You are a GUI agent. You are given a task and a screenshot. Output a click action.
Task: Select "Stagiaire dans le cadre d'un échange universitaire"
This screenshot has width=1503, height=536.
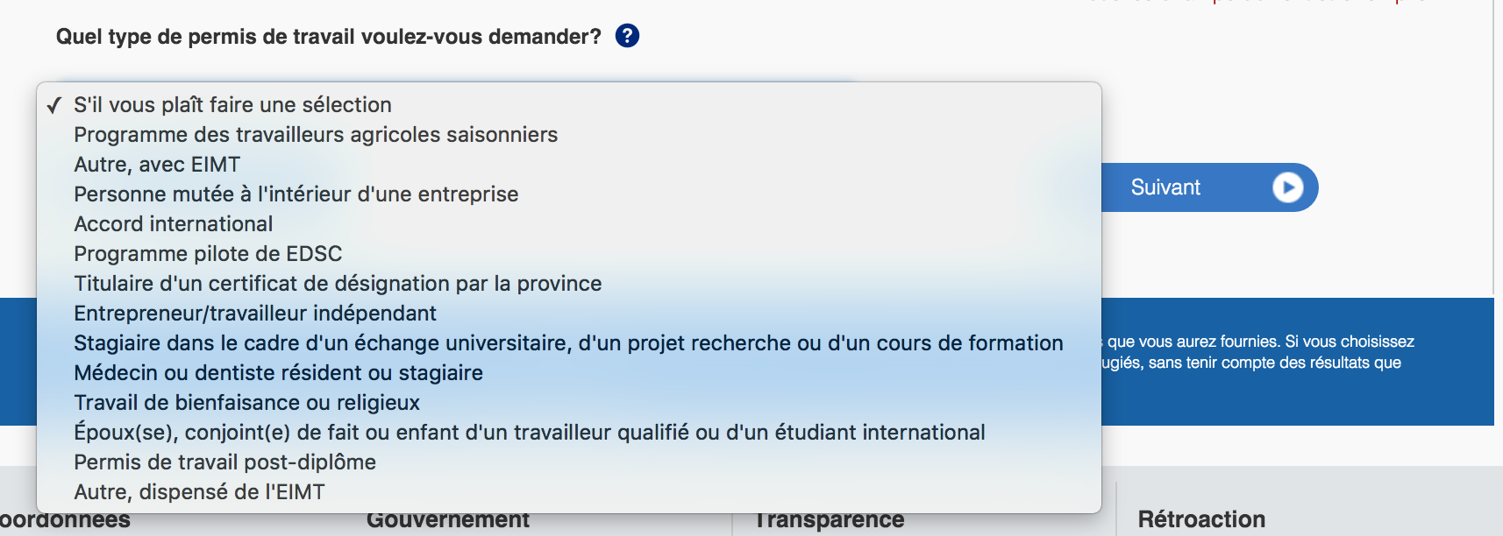[568, 343]
